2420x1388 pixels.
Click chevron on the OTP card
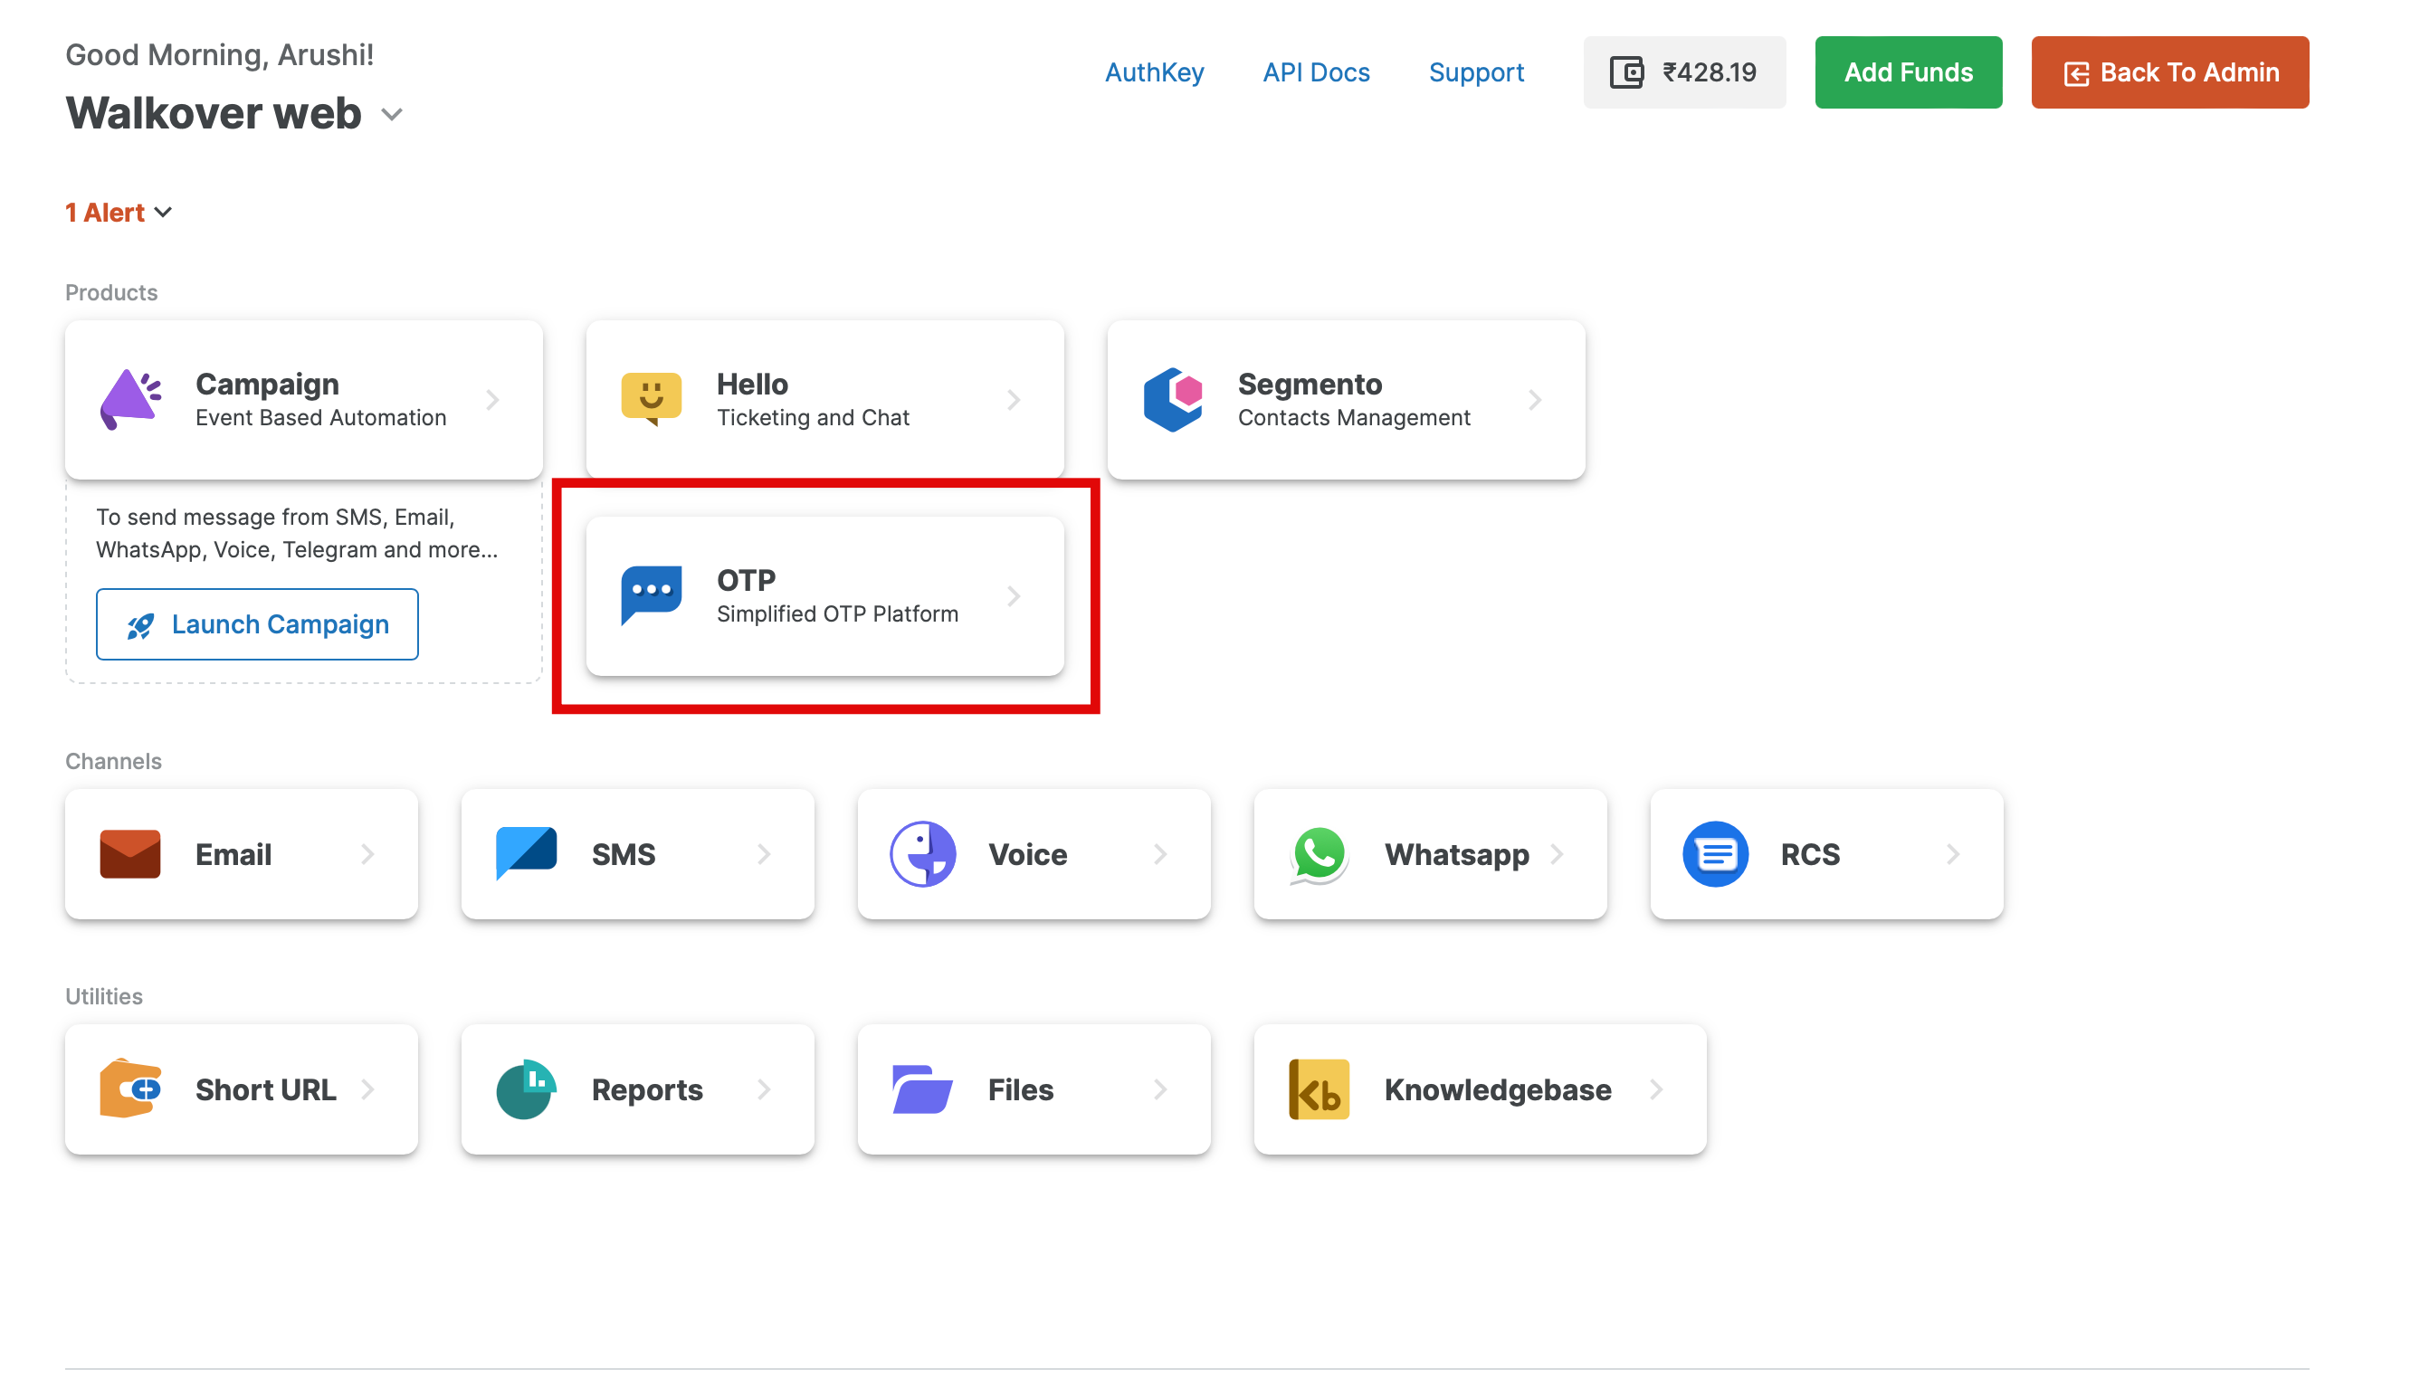pyautogui.click(x=1014, y=595)
